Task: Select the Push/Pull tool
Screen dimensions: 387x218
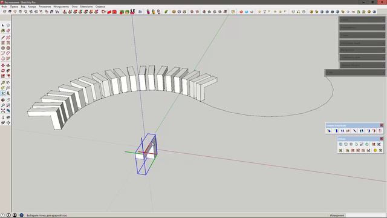Action: [8, 65]
